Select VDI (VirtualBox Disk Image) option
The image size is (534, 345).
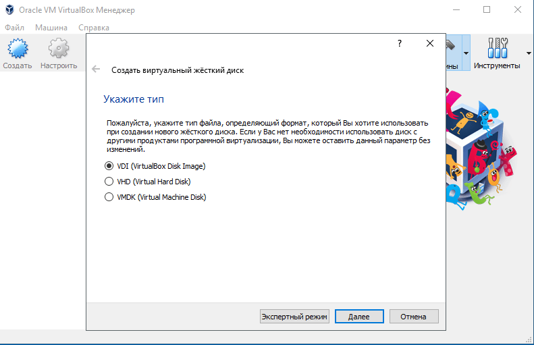tap(155, 166)
